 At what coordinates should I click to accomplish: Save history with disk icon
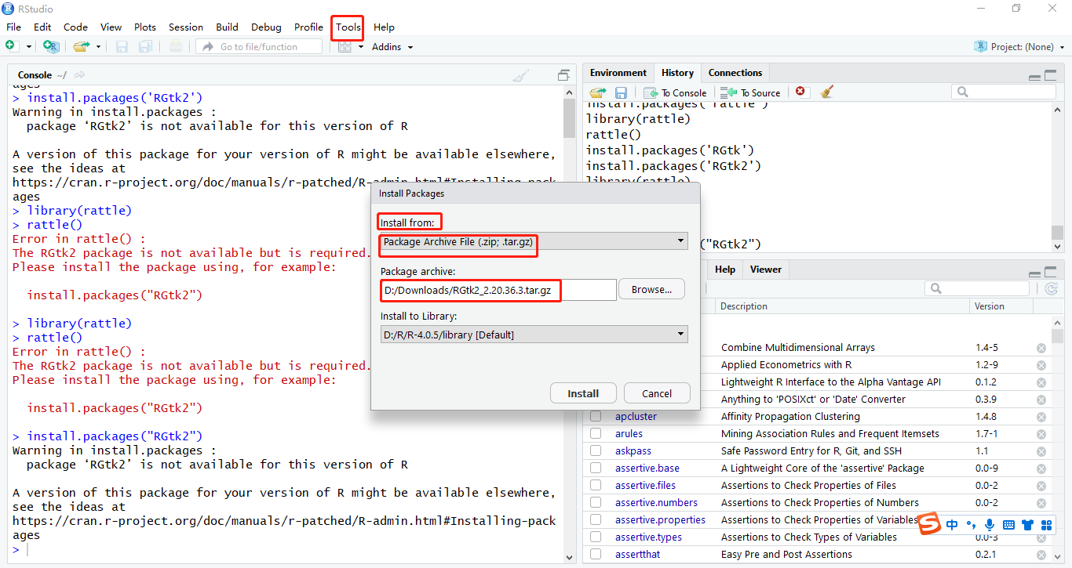coord(620,92)
